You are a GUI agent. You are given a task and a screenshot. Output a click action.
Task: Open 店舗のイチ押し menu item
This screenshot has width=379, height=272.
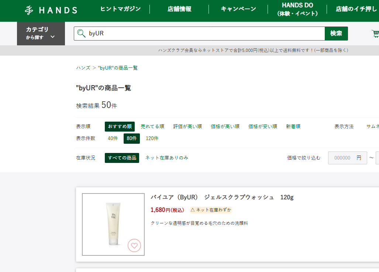point(356,9)
